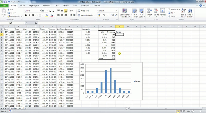Click Increase Decimal icon

113,15
